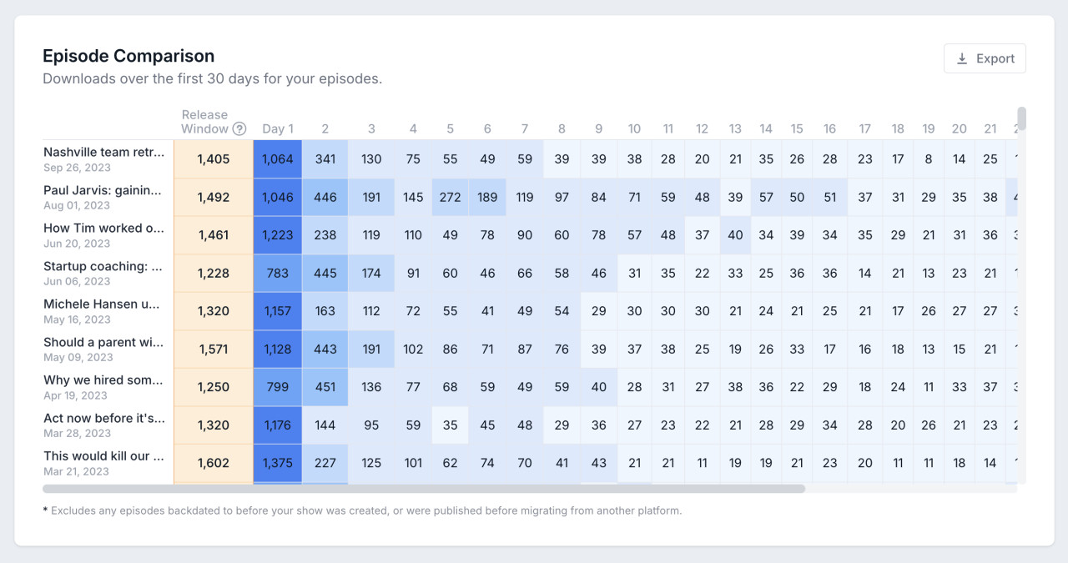Click the horizontal scrollbar under the table

pos(424,489)
